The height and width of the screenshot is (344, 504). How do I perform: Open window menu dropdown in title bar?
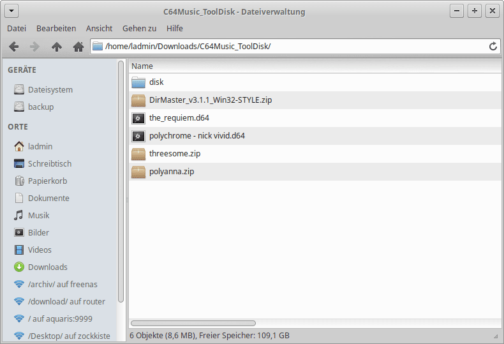pos(11,11)
